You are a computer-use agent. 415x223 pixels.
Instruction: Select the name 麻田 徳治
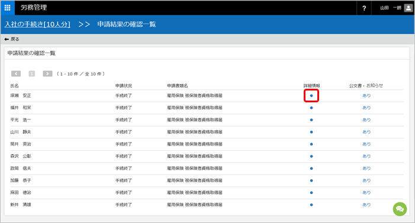coord(21,193)
